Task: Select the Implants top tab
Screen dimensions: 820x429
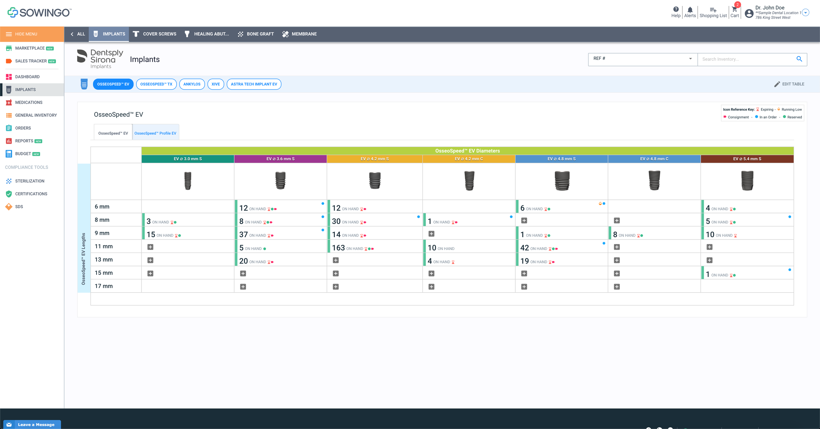Action: (x=109, y=34)
